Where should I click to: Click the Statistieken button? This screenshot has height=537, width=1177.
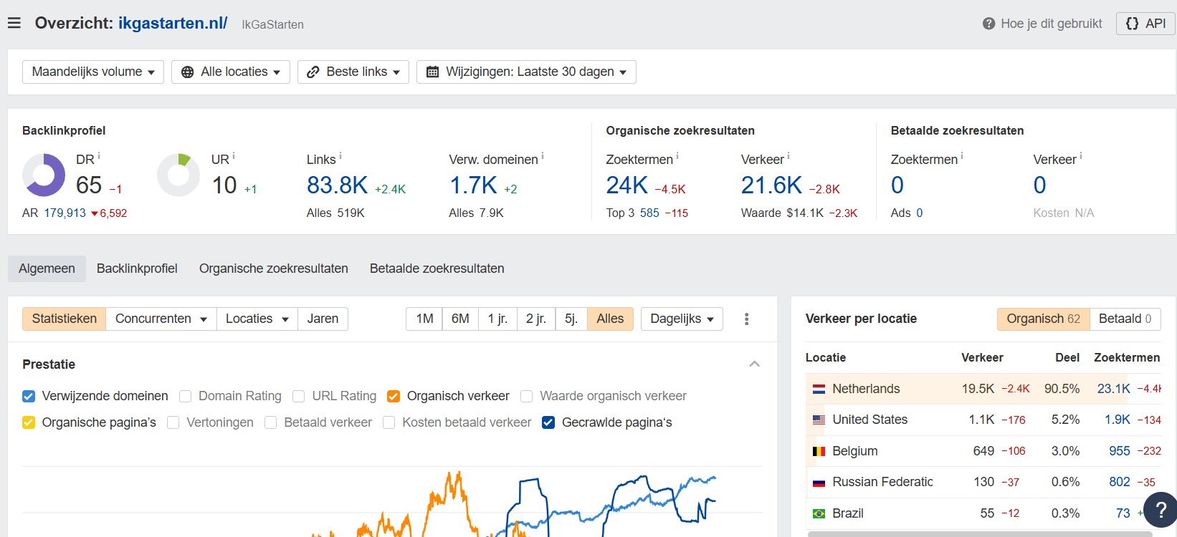pos(65,319)
